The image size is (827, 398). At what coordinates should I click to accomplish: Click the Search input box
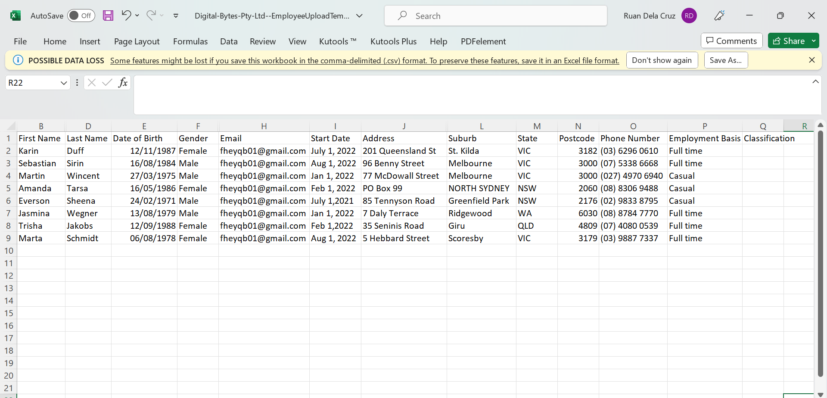[x=495, y=16]
